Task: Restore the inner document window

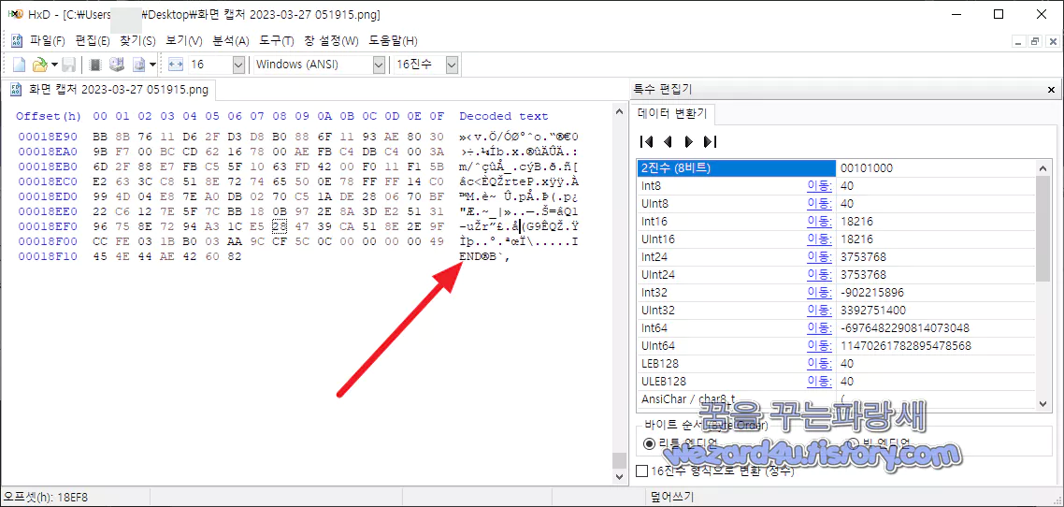Action: point(1035,41)
